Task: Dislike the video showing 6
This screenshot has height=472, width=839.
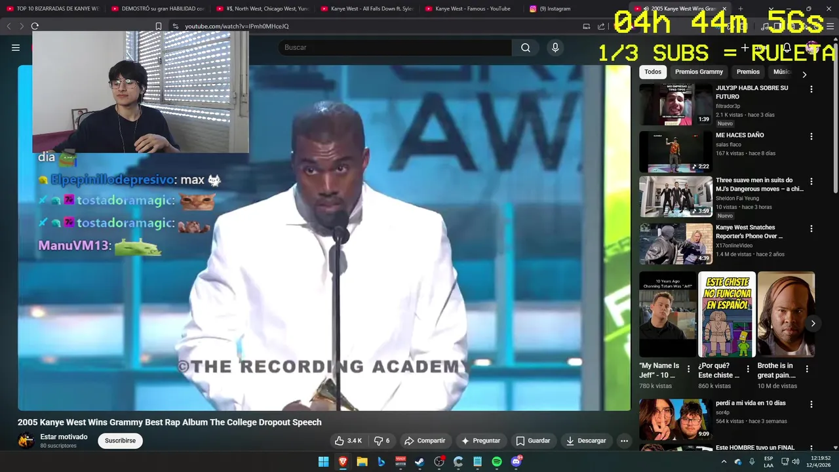Action: point(381,441)
